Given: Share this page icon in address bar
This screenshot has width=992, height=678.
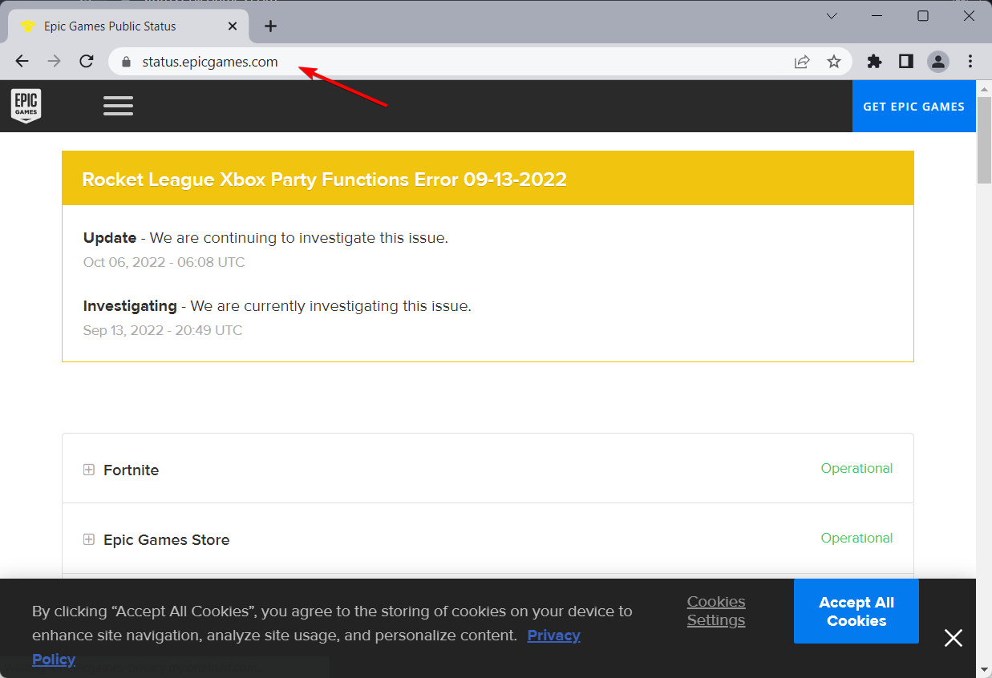Looking at the screenshot, I should click(802, 62).
